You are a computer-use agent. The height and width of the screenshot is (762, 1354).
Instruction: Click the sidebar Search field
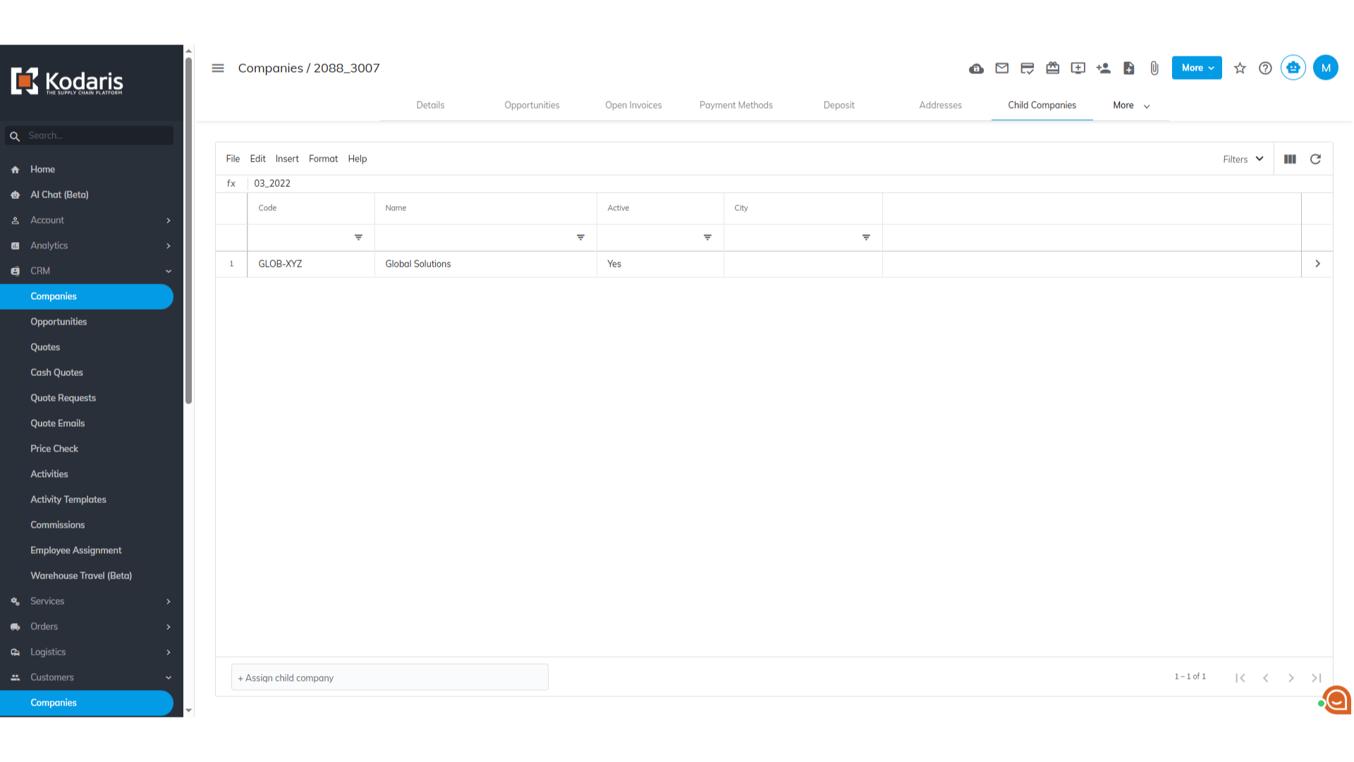click(95, 135)
